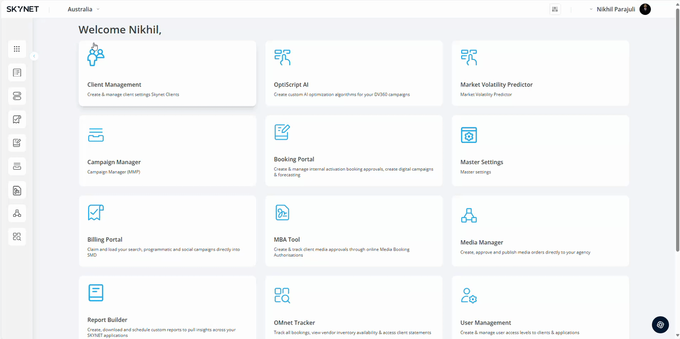Screen dimensions: 680x339
Task: Open the filter sliders icon in header
Action: point(555,9)
